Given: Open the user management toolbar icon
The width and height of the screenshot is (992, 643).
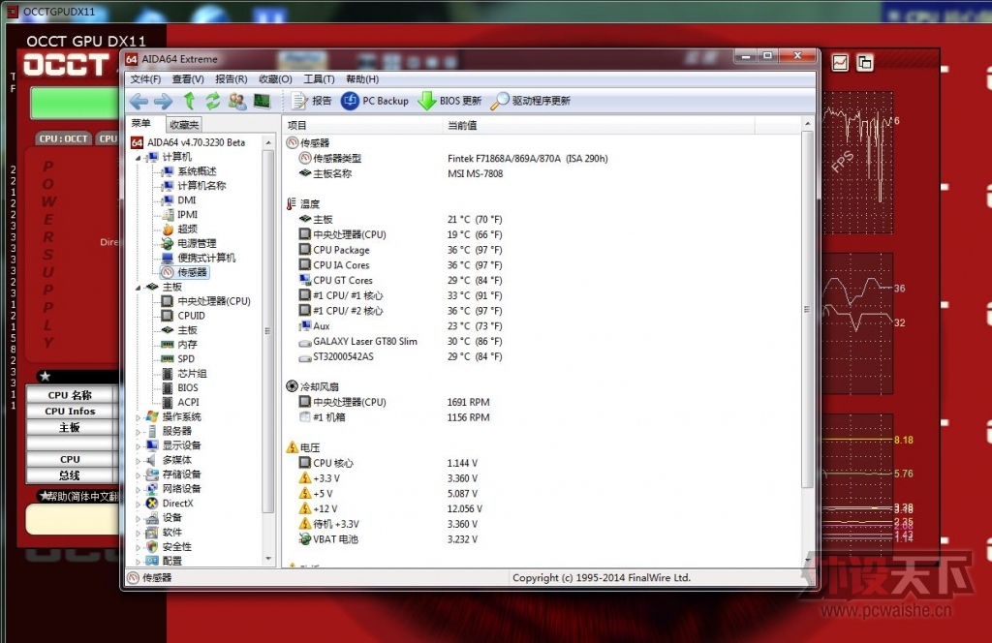Looking at the screenshot, I should [237, 101].
